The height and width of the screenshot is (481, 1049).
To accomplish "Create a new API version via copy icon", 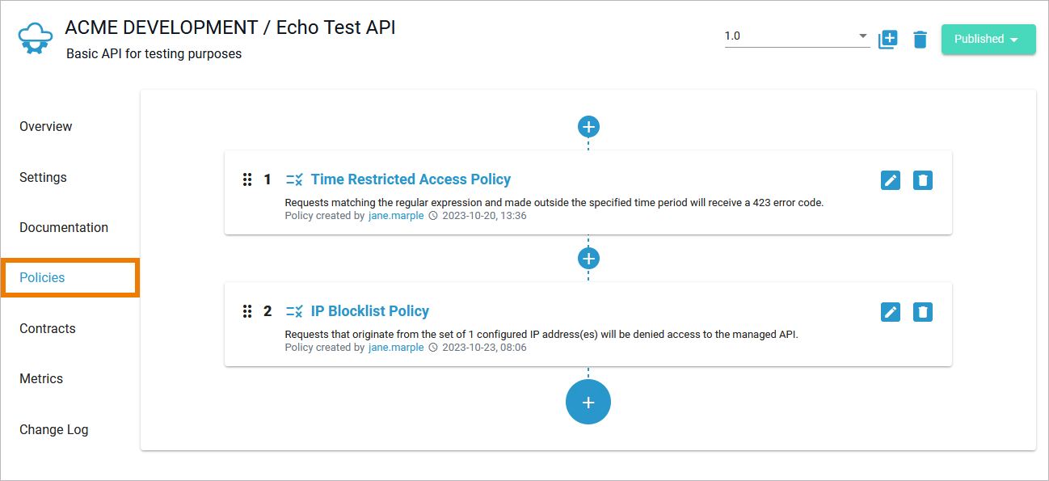I will tap(887, 39).
